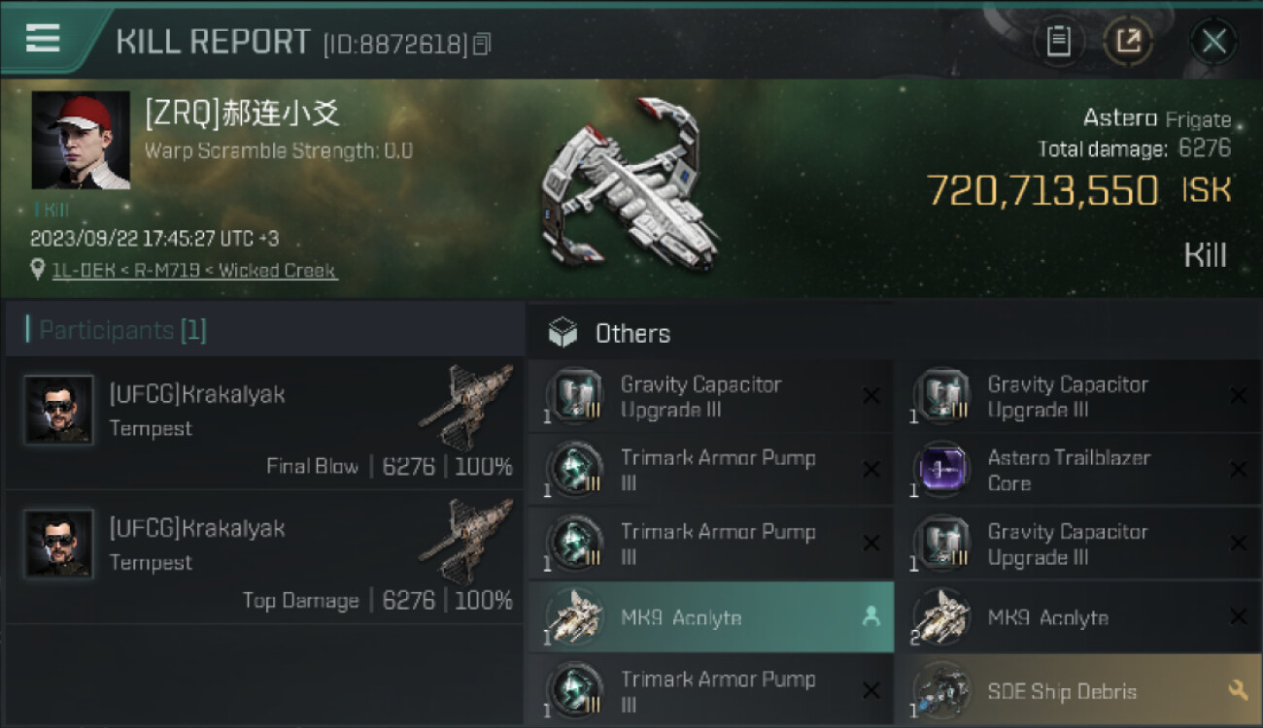The image size is (1263, 728).
Task: Open the Participants tab header
Action: tap(122, 331)
